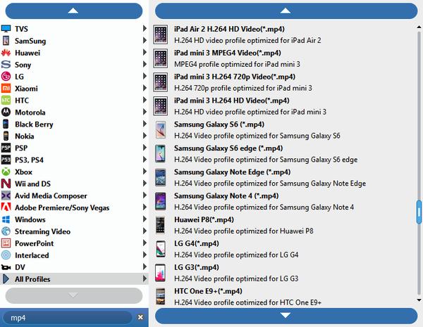This screenshot has width=423, height=327.
Task: Select the Huawei category label
Action: (27, 53)
